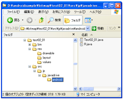Click the android folder icon
Screen dimensions: 123x99
[49, 80]
